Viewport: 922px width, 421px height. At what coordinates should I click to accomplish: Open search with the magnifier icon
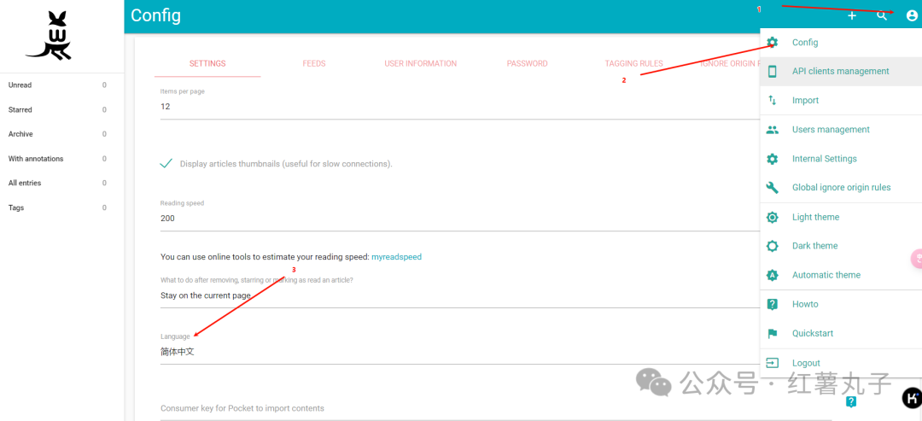pos(882,16)
